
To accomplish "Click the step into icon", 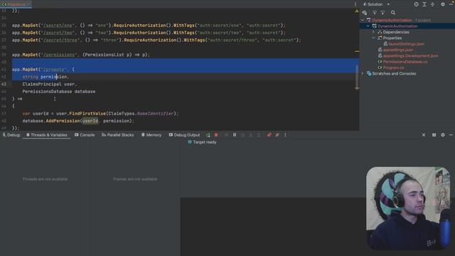I will pyautogui.click(x=251, y=135).
